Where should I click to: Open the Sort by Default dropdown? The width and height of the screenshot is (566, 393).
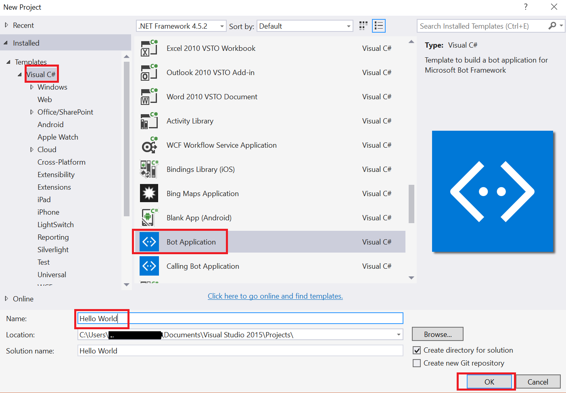coord(305,26)
